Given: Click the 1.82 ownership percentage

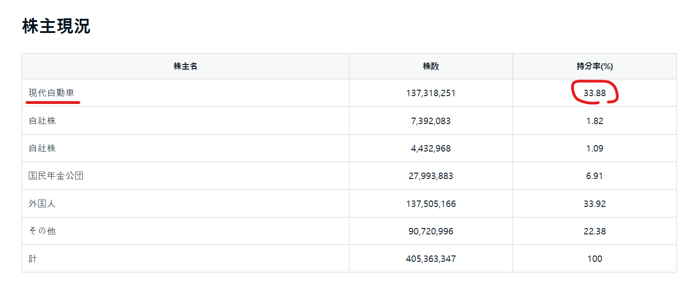Looking at the screenshot, I should click(x=595, y=121).
